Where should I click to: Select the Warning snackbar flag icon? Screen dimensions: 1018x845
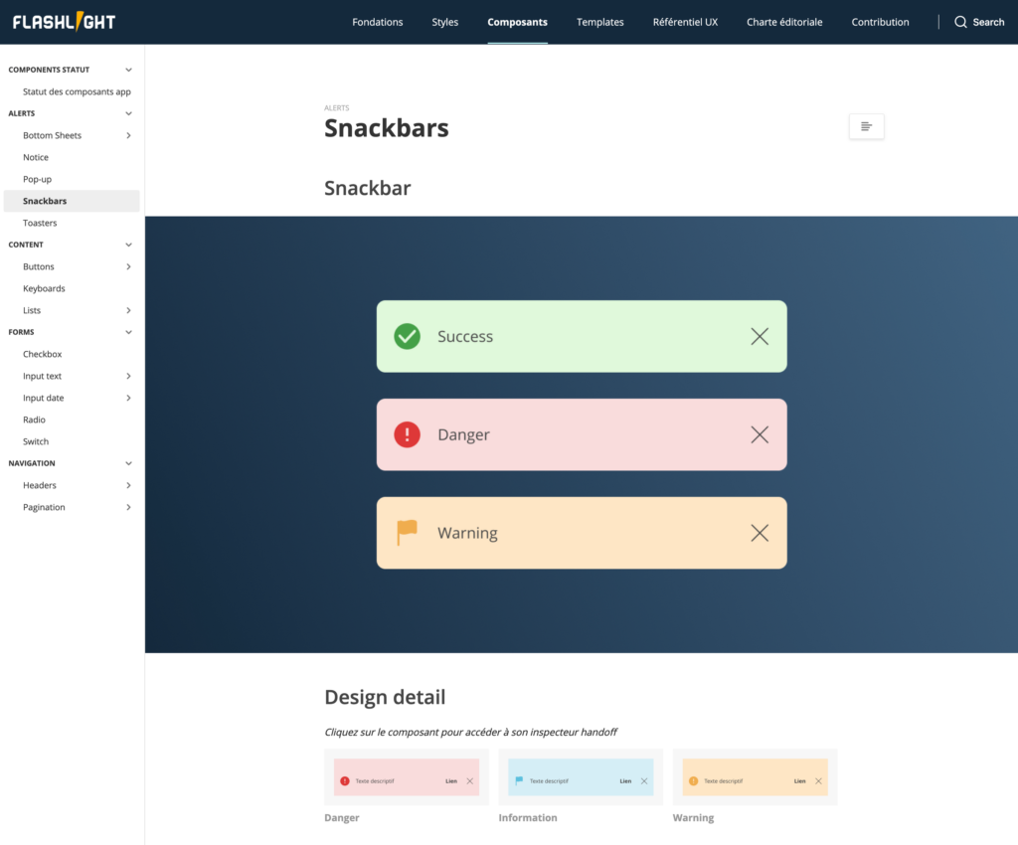(407, 532)
